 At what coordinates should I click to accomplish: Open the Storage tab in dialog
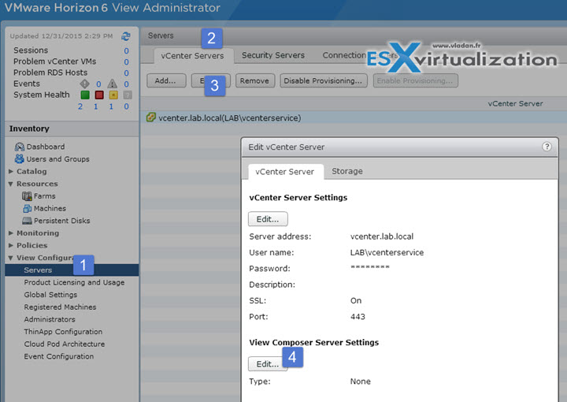[347, 171]
